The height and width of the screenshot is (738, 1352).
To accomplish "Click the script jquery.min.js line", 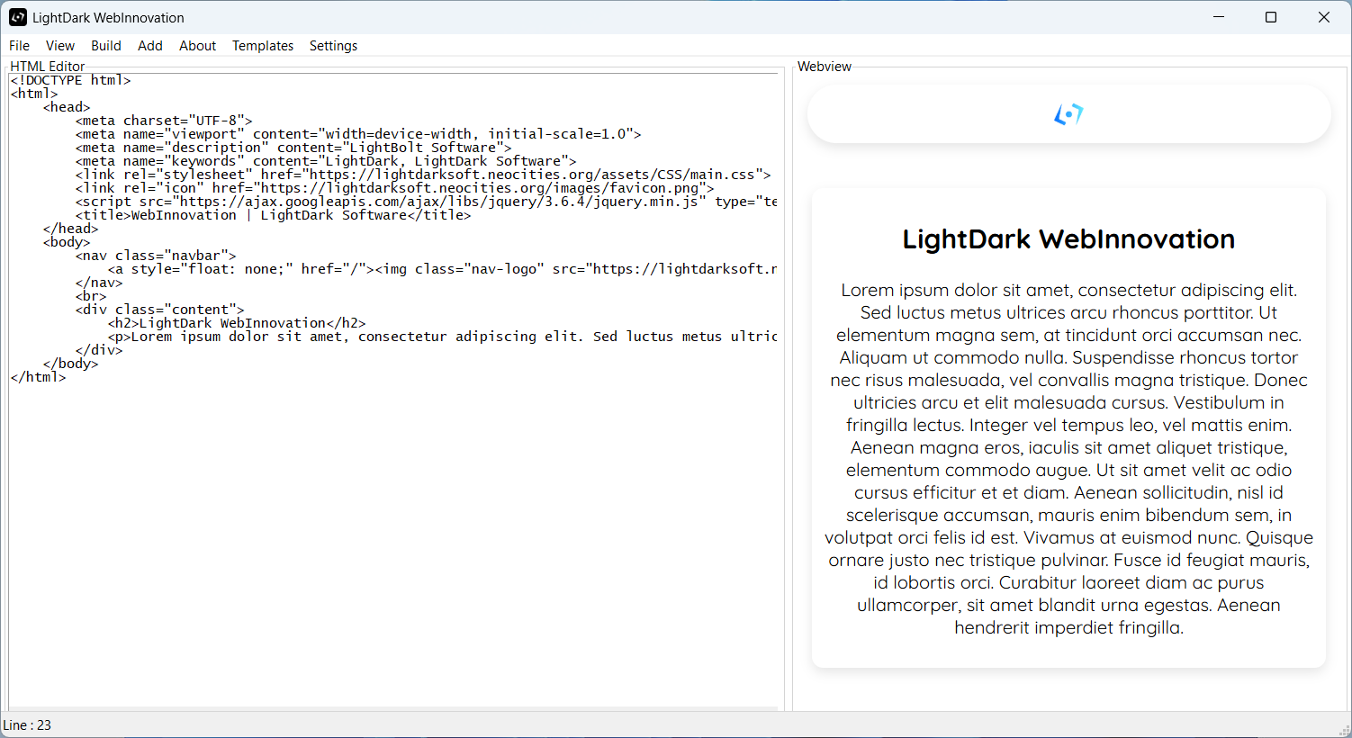I will 427,202.
